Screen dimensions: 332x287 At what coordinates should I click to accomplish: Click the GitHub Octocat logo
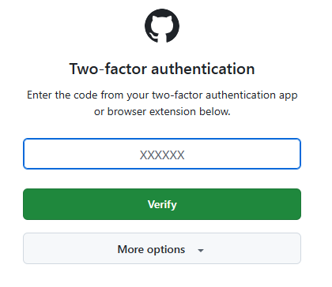click(x=162, y=26)
